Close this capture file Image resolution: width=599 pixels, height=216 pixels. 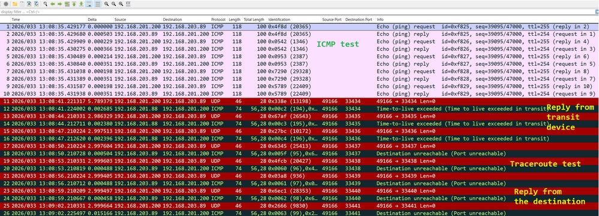click(x=29, y=4)
